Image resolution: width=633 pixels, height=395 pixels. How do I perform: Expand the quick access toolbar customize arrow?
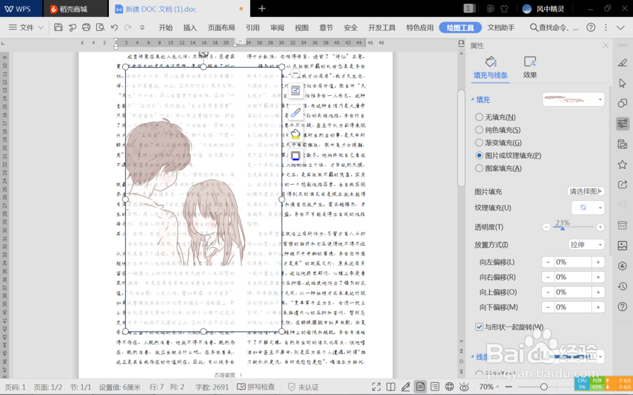142,28
